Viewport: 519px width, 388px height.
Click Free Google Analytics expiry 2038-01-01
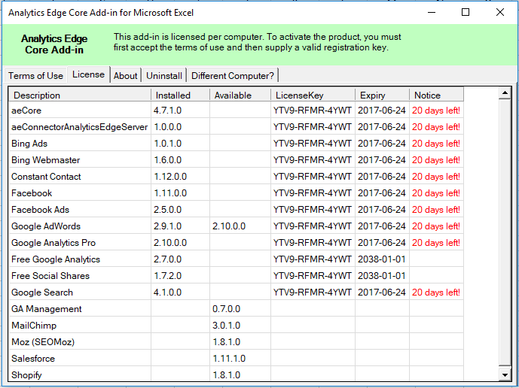(x=383, y=259)
